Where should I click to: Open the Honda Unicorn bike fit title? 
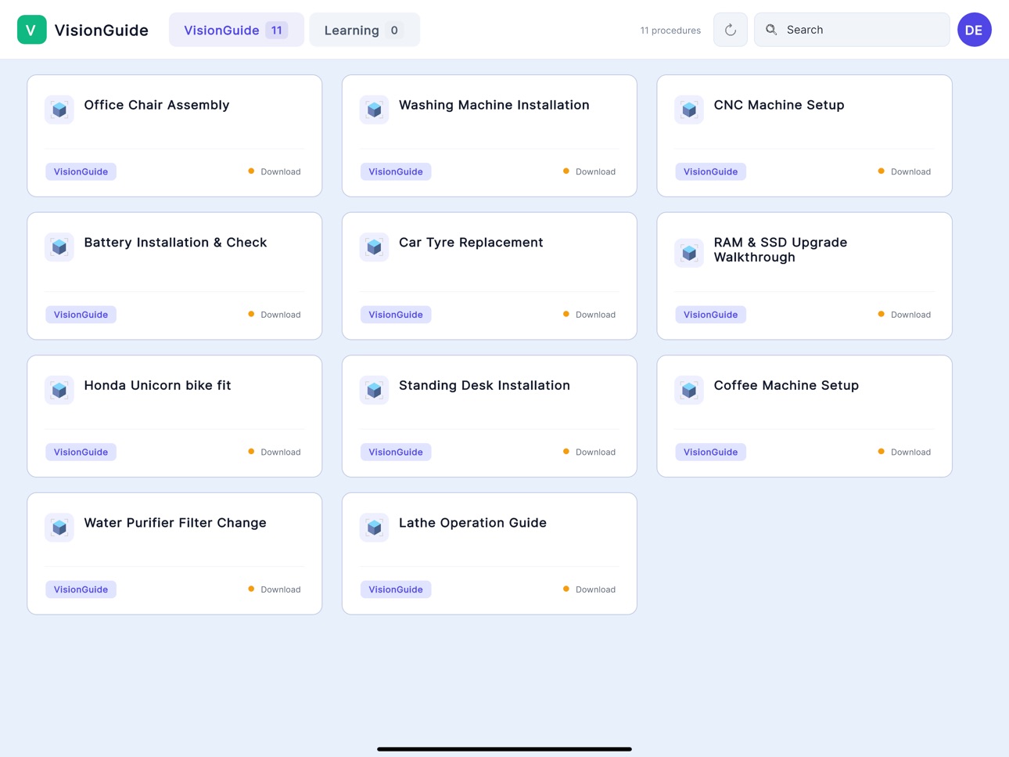click(x=157, y=385)
